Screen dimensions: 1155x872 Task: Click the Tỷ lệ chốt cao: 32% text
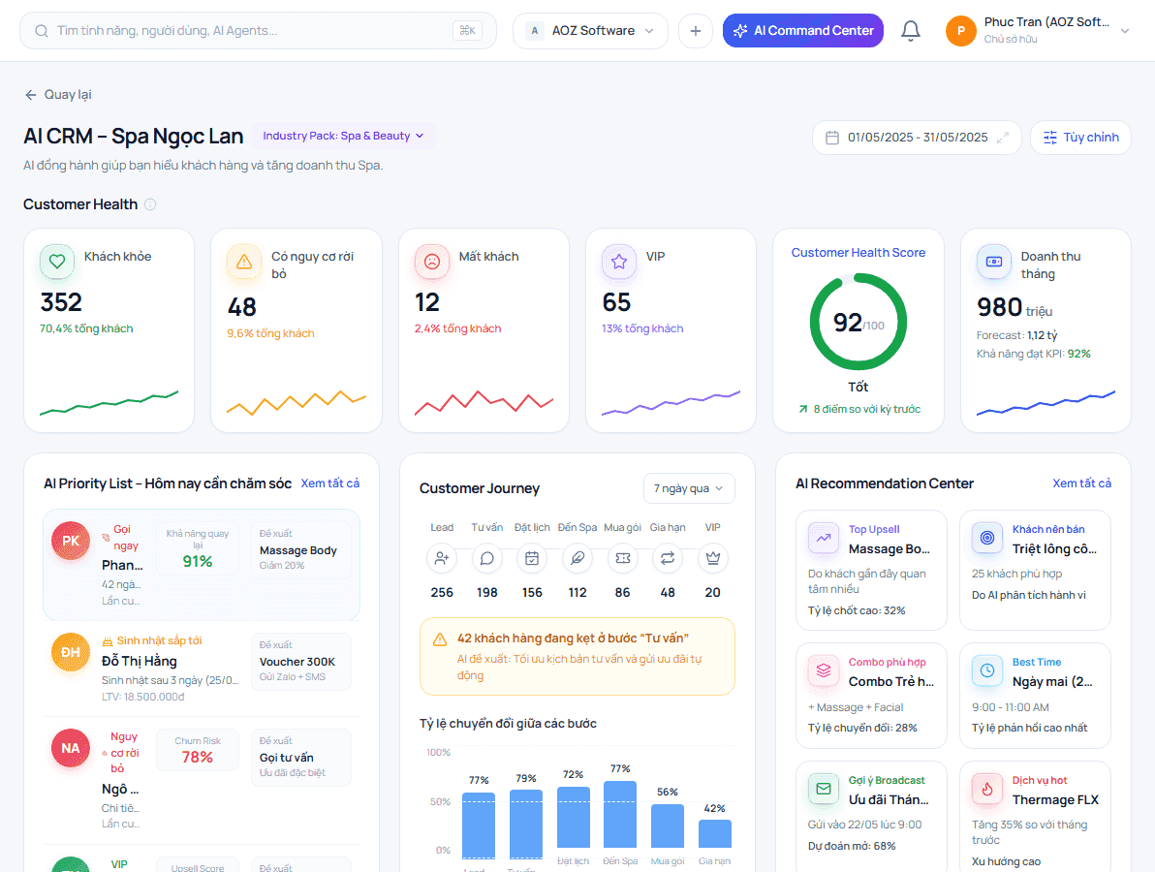pos(857,610)
